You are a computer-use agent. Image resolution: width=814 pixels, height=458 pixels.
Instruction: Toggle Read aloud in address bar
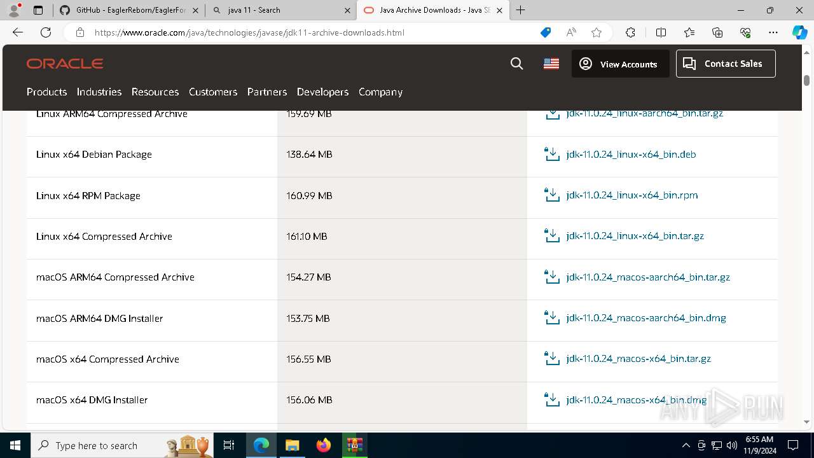click(x=571, y=32)
